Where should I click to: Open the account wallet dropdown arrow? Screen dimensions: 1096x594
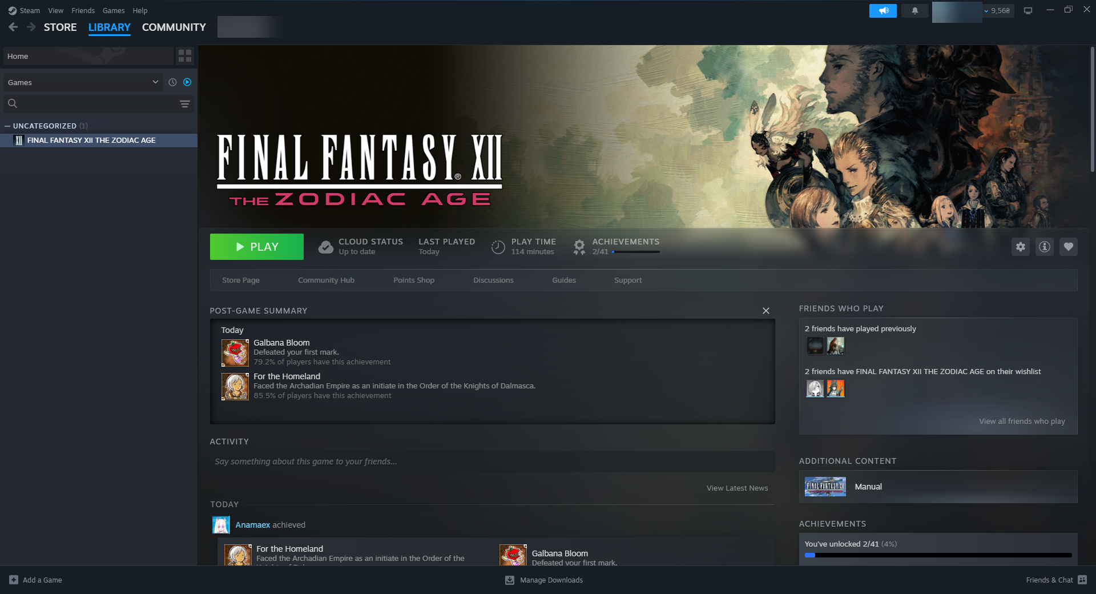tap(986, 11)
